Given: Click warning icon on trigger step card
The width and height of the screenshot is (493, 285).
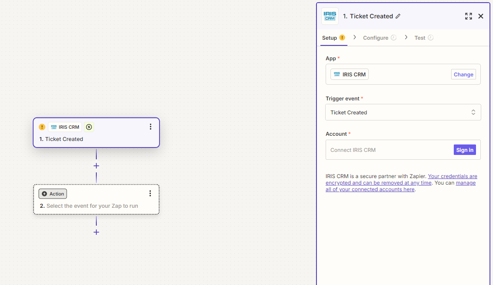Looking at the screenshot, I should coord(42,127).
